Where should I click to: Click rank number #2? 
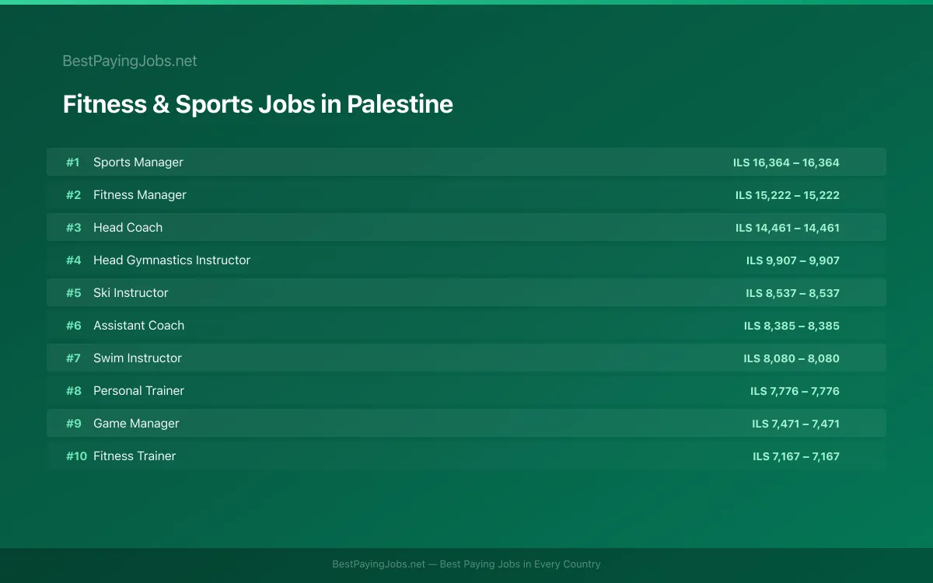pos(73,195)
